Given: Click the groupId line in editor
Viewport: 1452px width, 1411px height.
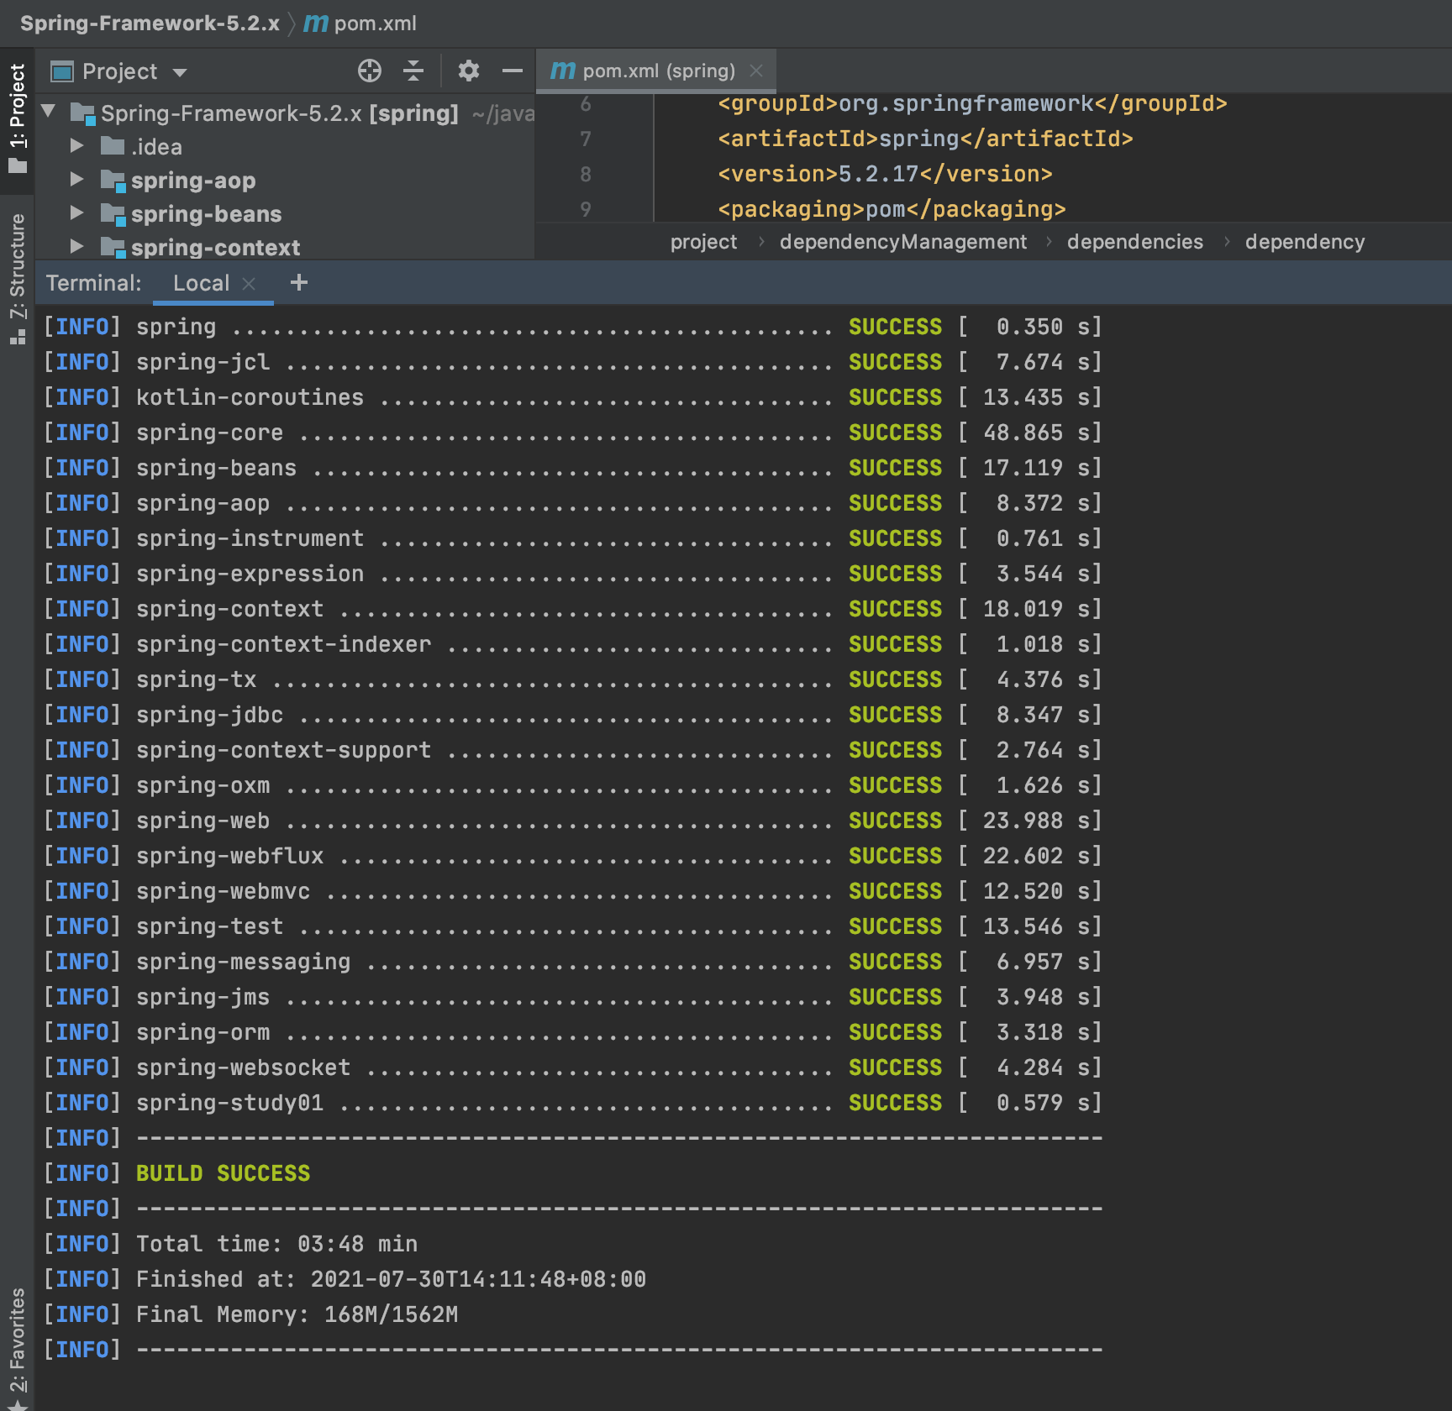Looking at the screenshot, I should tap(972, 103).
